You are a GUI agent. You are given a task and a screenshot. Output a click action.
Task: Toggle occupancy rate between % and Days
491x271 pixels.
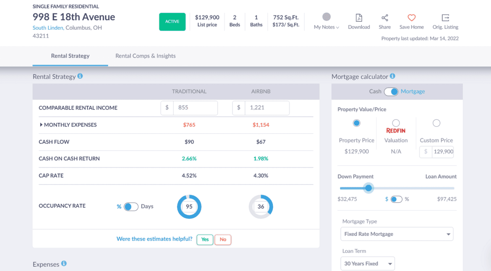tap(131, 206)
